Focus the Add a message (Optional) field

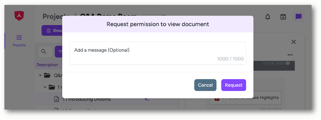[x=158, y=53]
